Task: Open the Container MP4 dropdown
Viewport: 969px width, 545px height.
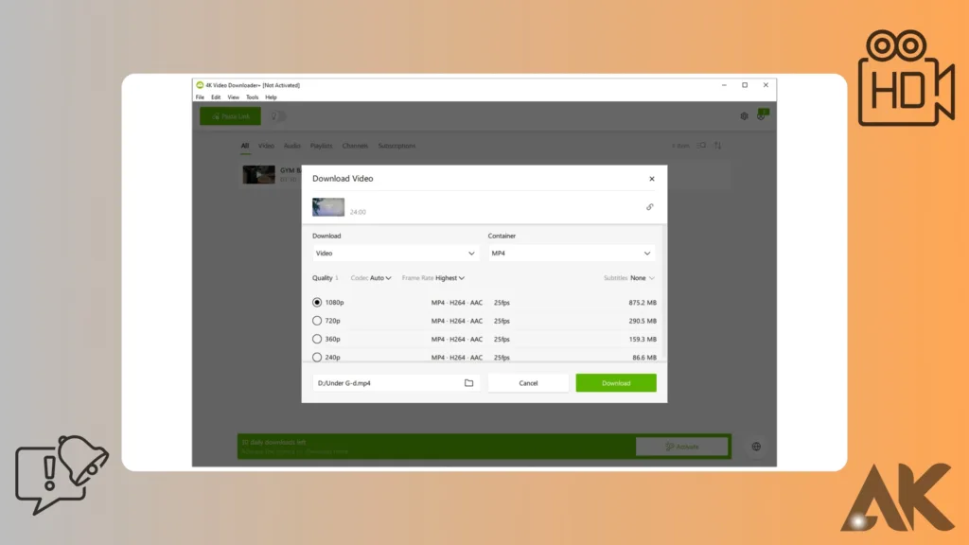Action: coord(571,254)
